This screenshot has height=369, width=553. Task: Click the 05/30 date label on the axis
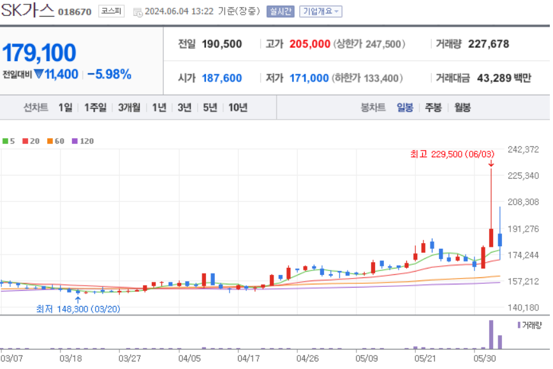click(x=484, y=358)
